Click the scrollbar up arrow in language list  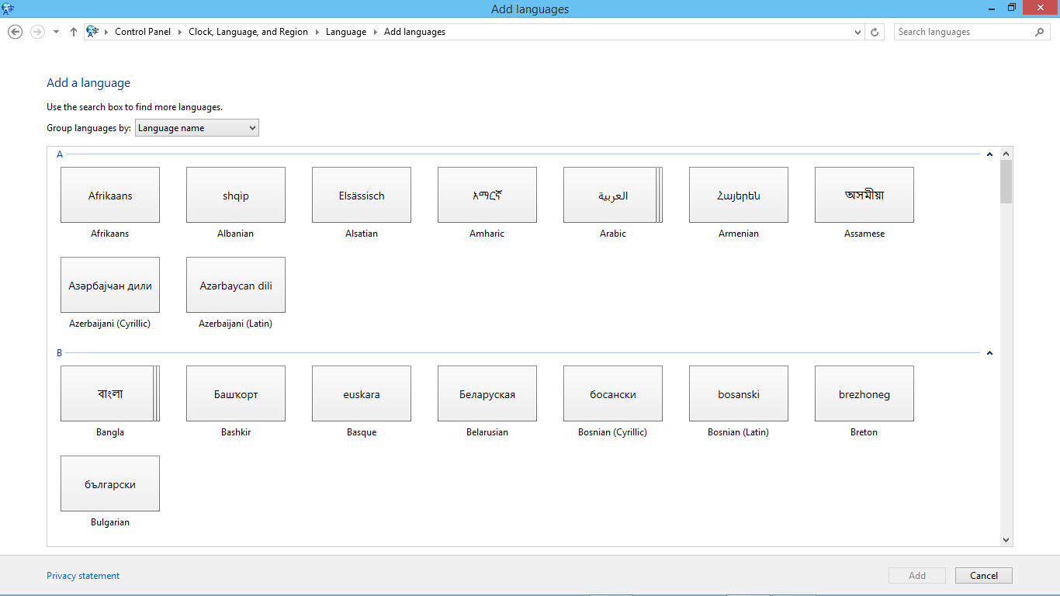(x=1006, y=154)
